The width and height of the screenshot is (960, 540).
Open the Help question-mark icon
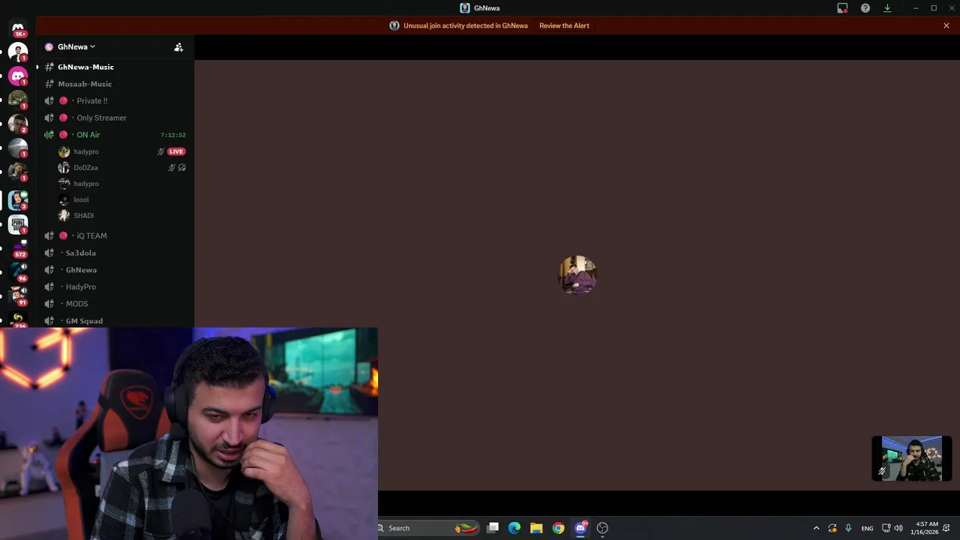click(865, 8)
